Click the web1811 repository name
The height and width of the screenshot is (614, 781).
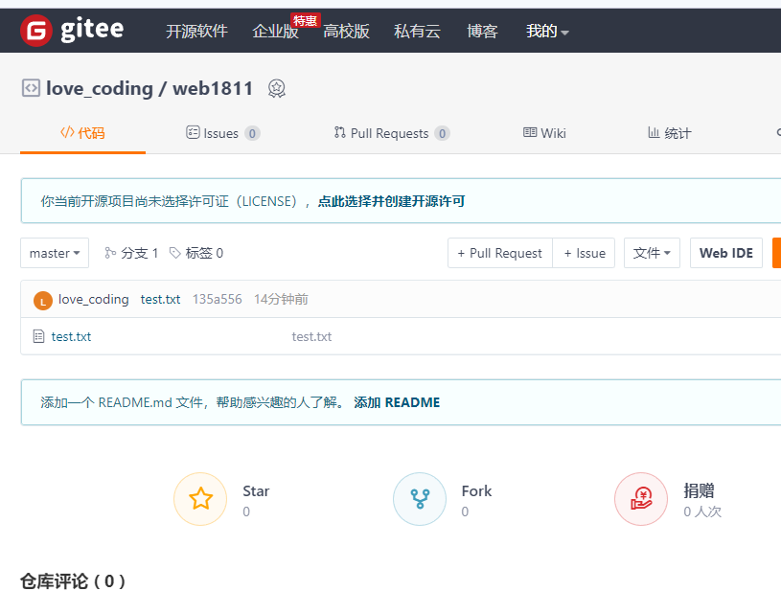coord(213,89)
